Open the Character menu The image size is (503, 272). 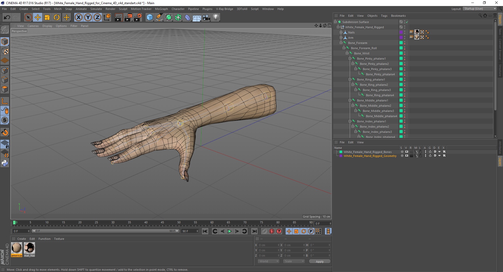(178, 9)
